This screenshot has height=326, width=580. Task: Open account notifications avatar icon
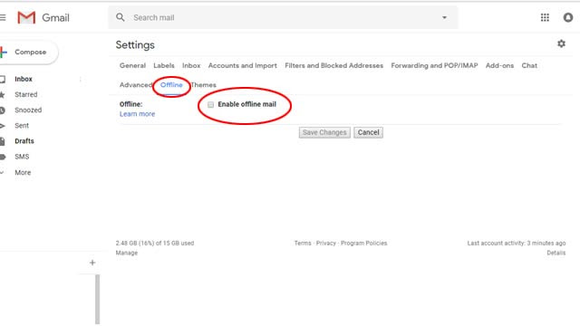pyautogui.click(x=568, y=17)
